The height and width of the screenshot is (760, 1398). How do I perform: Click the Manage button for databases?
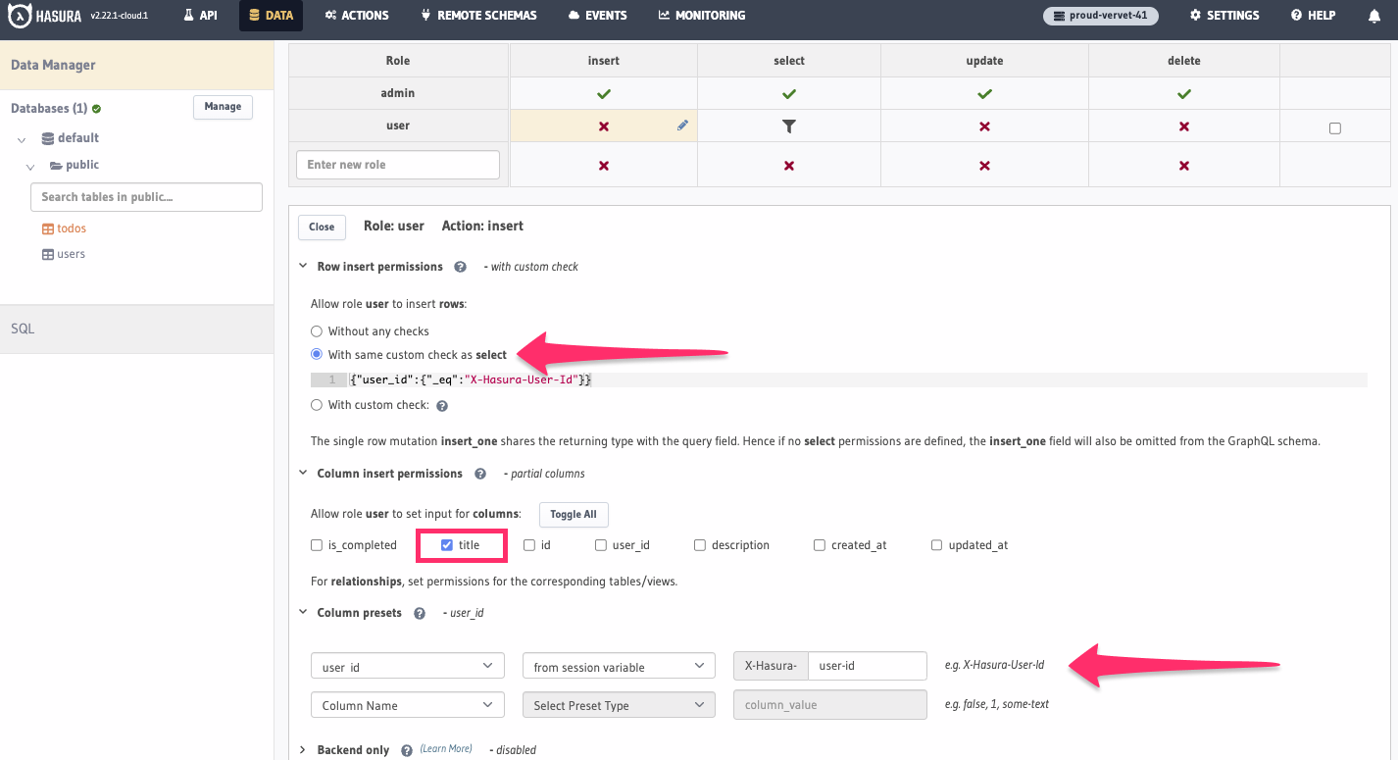[x=223, y=107]
